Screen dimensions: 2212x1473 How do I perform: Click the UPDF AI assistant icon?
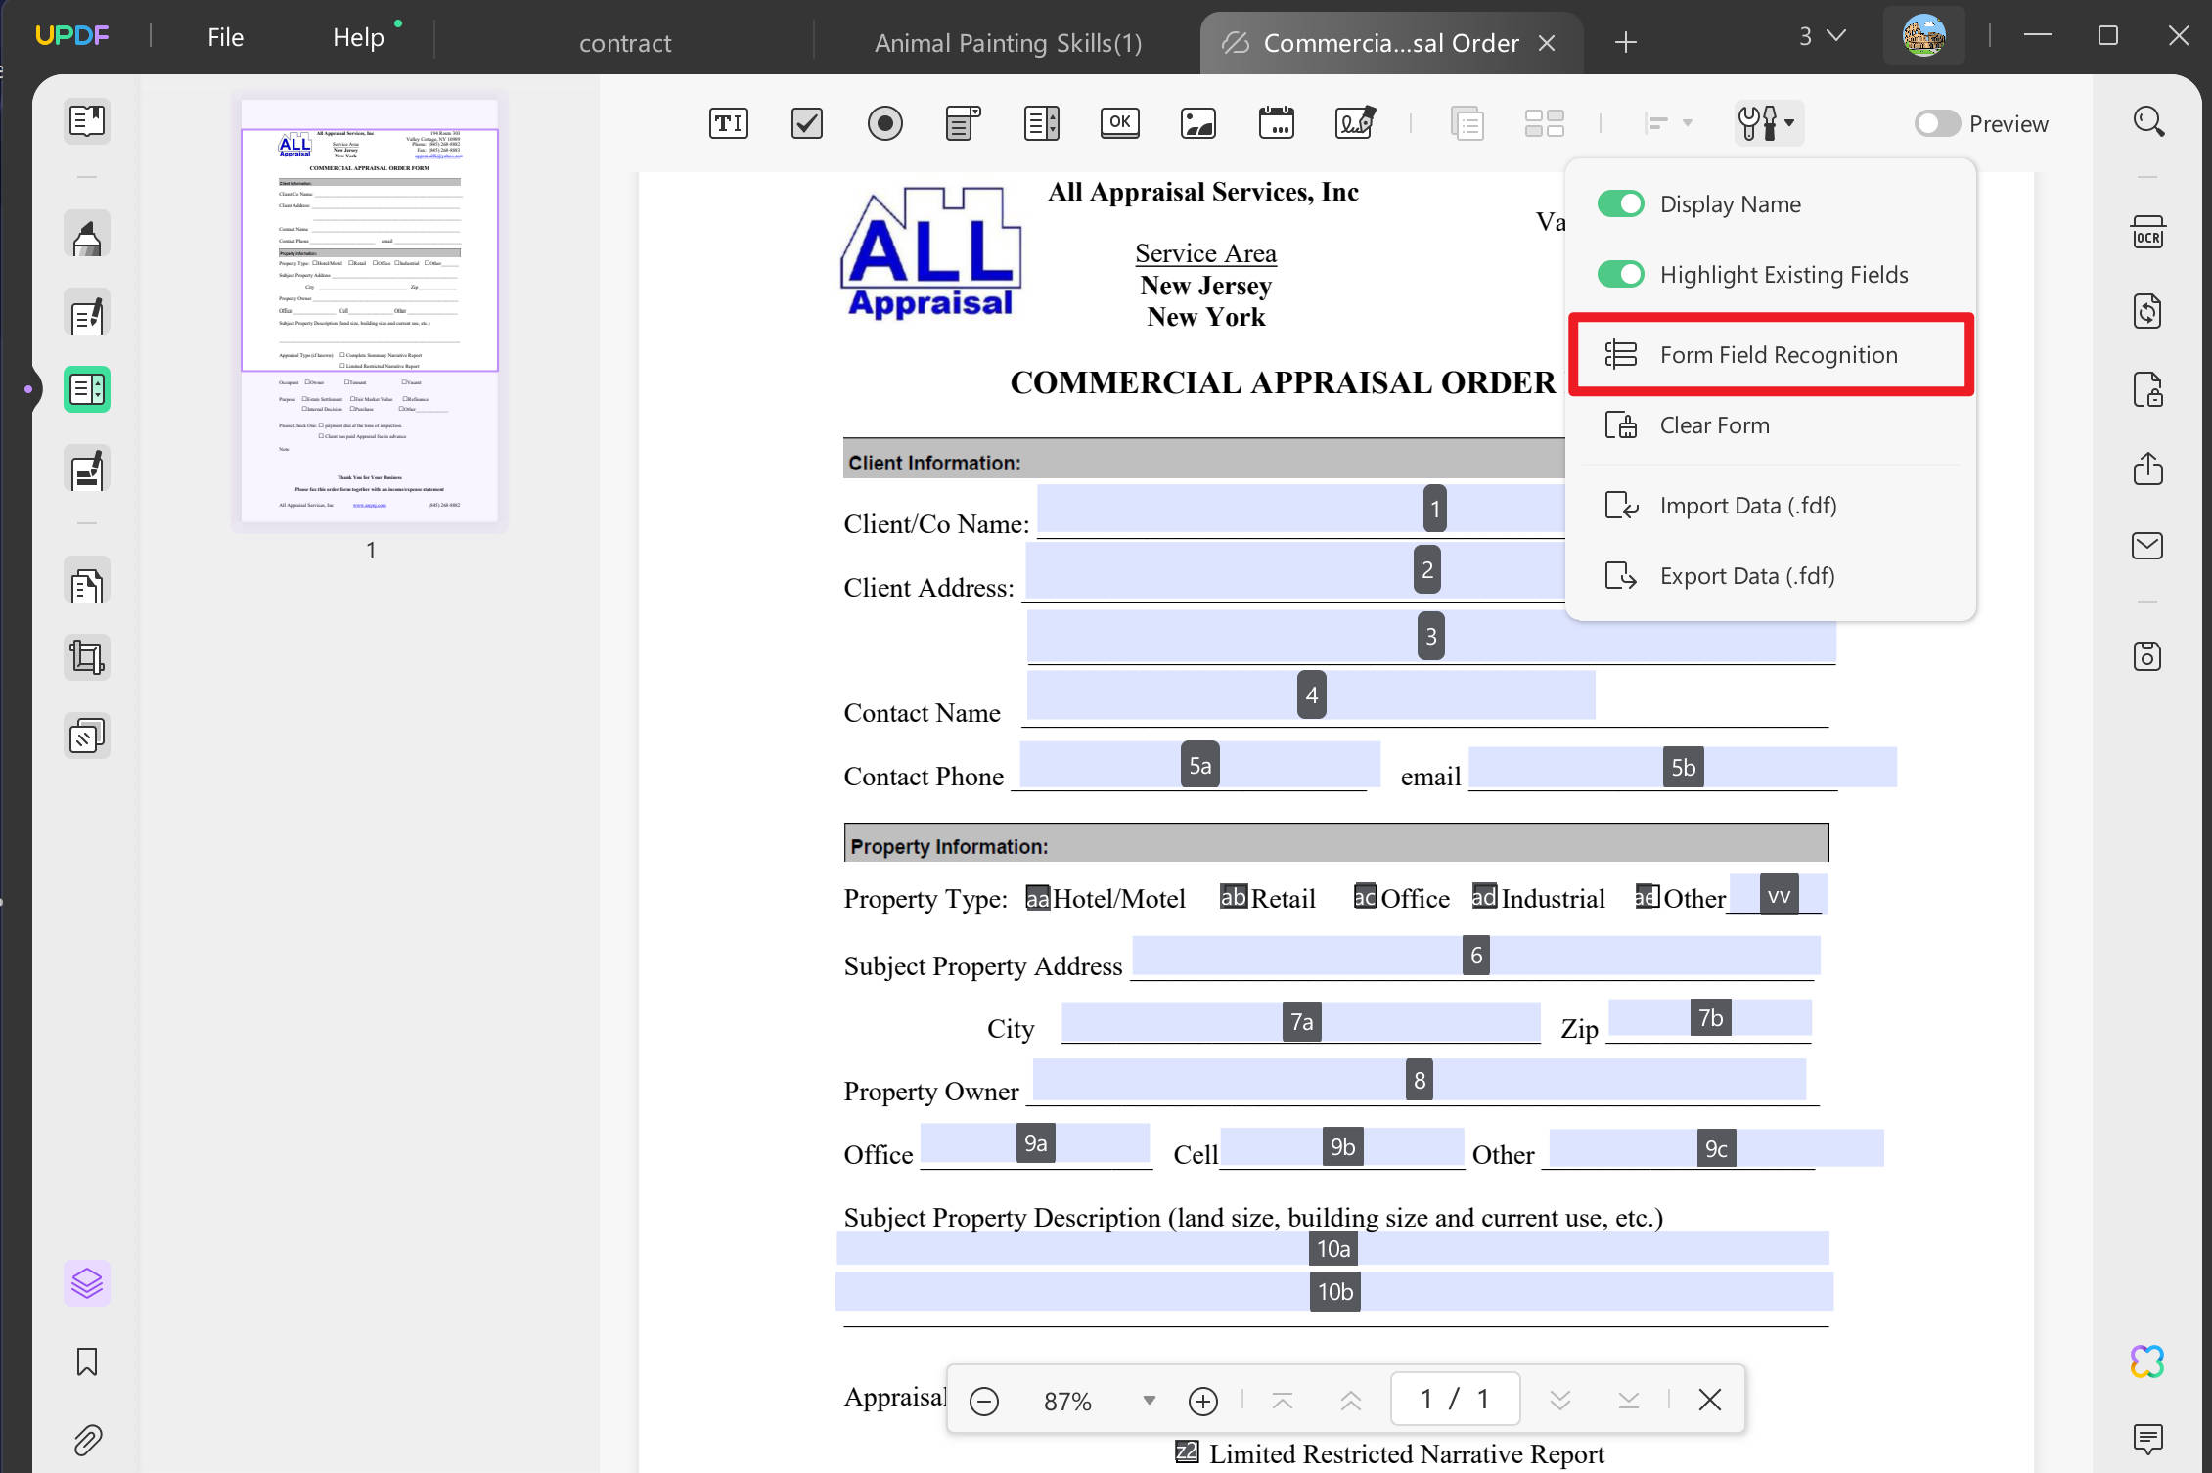coord(2146,1361)
